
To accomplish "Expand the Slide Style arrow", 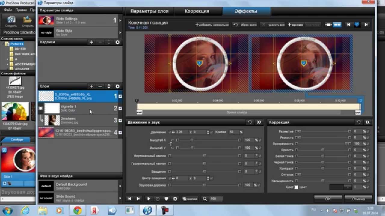I will [x=120, y=32].
